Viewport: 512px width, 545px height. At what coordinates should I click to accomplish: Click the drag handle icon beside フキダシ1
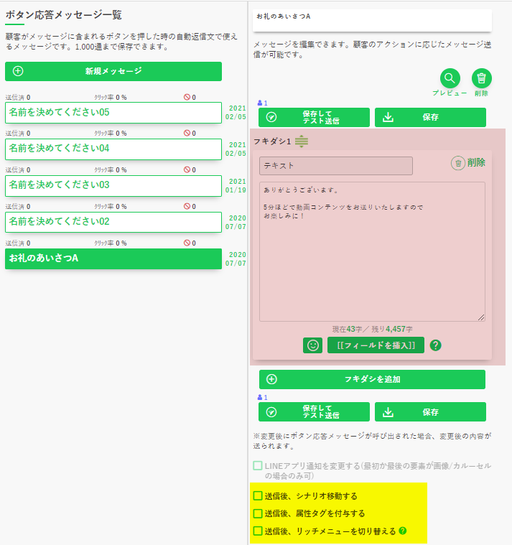[x=302, y=141]
